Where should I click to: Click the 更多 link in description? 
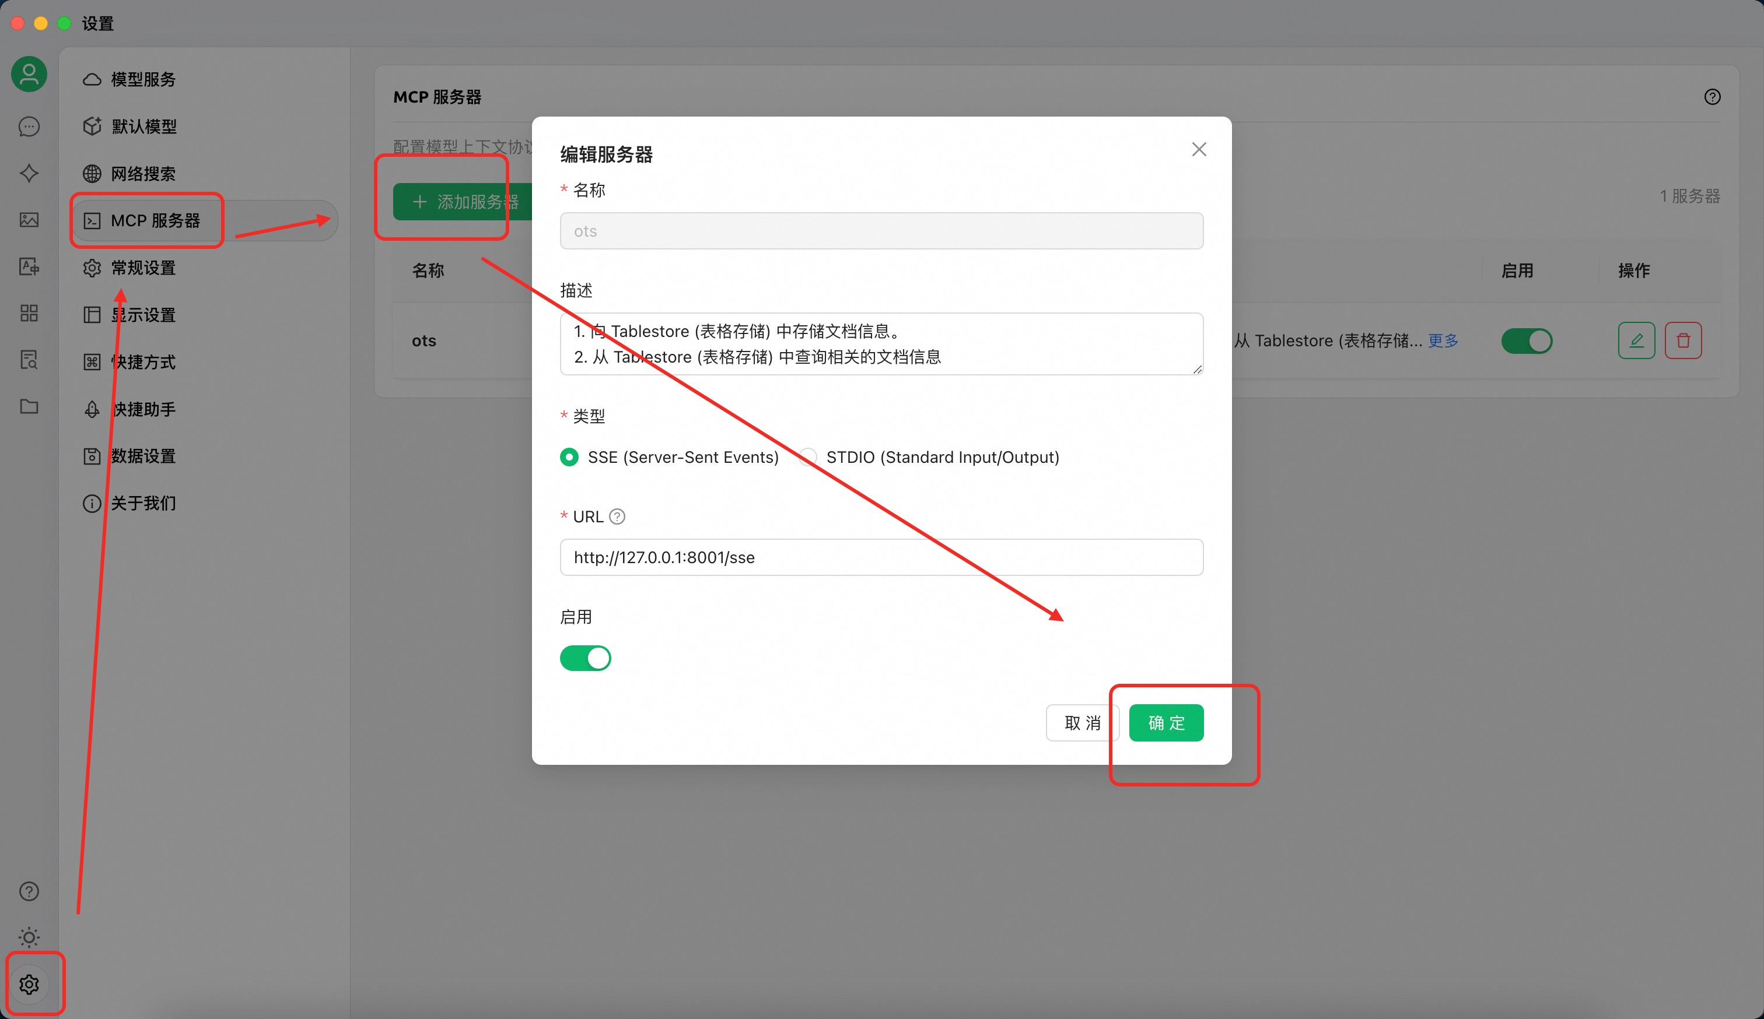click(x=1443, y=340)
